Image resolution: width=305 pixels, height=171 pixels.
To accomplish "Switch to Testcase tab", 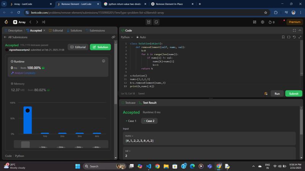I will click(x=128, y=103).
